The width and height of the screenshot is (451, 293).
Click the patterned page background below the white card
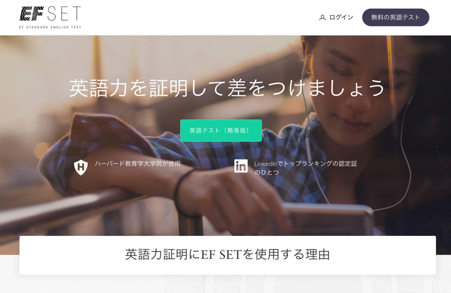tap(227, 284)
